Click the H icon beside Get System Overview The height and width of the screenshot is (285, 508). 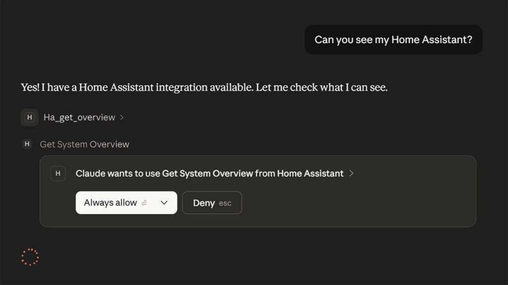[x=27, y=144]
